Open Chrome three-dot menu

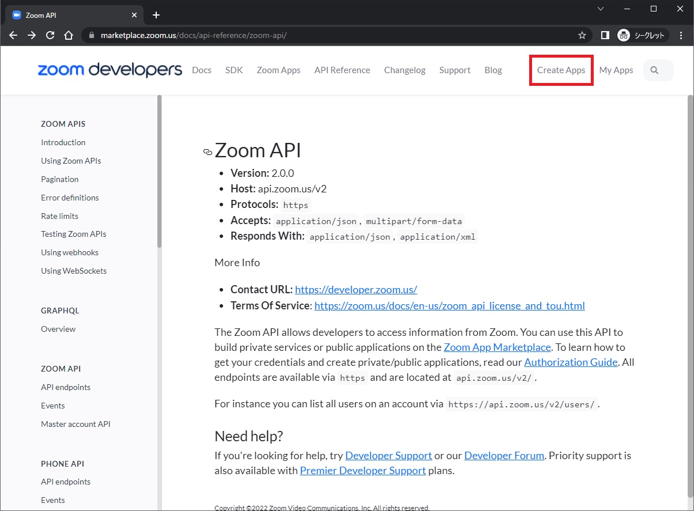681,35
